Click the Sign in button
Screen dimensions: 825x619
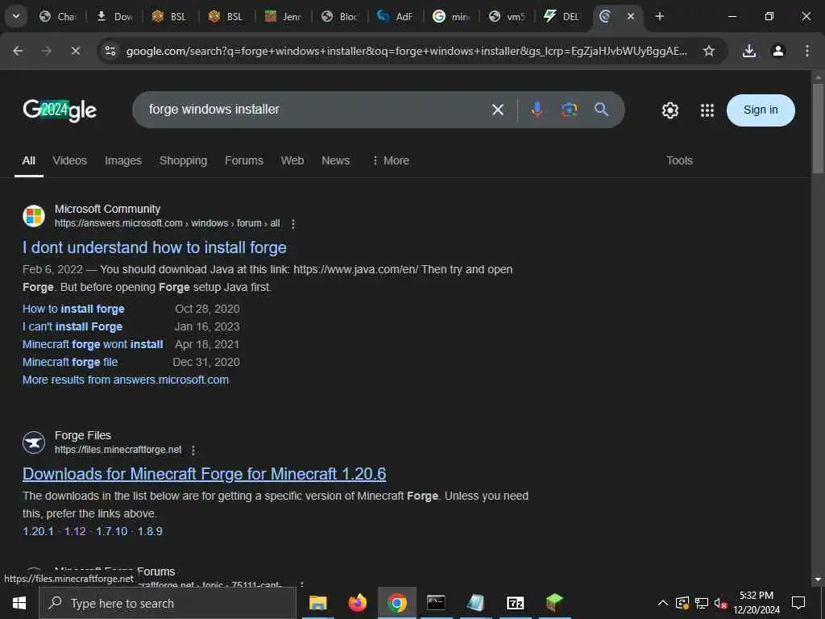pos(761,110)
